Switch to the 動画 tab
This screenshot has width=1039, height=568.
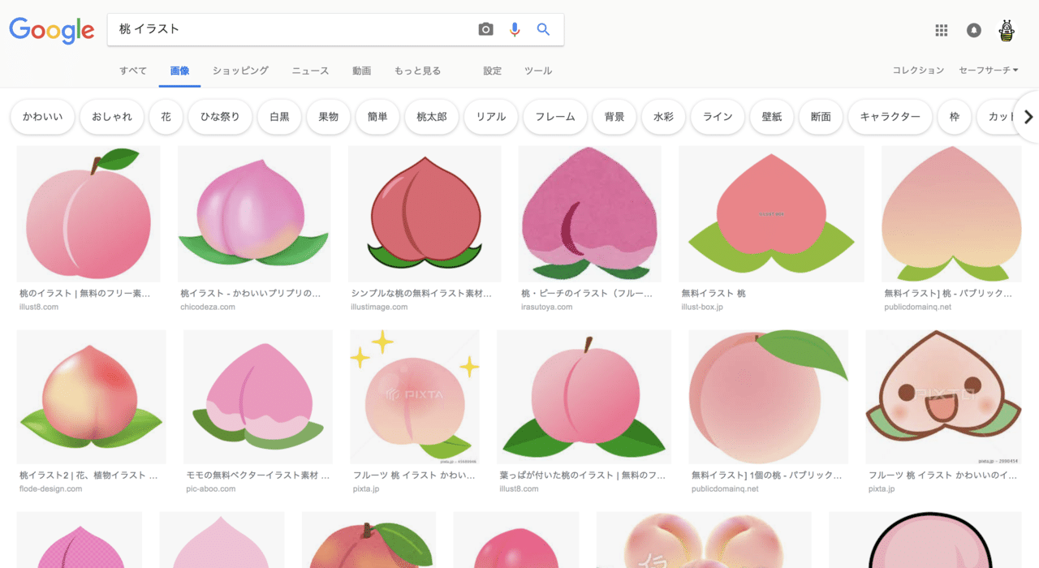pos(361,71)
